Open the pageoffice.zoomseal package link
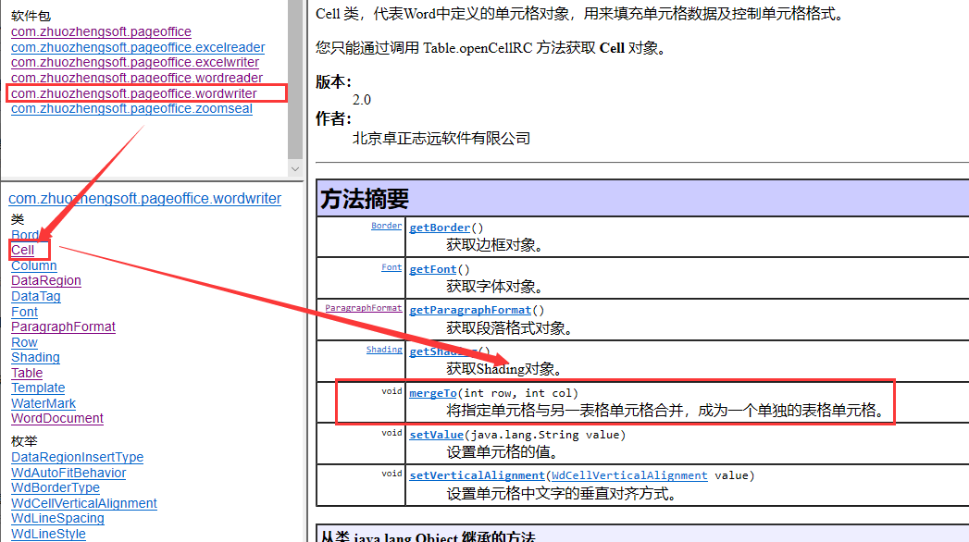The image size is (969, 542). tap(131, 108)
